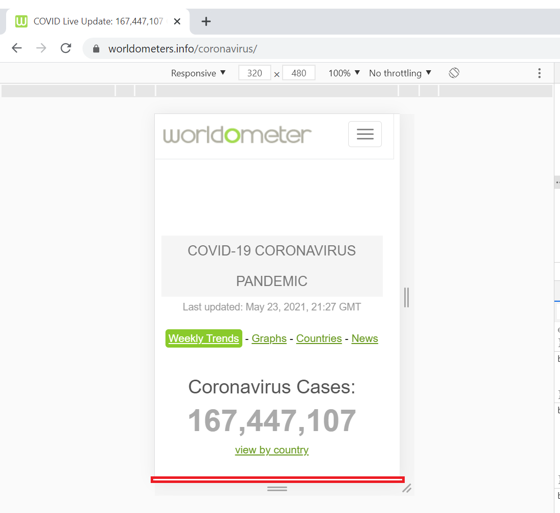Reload the worldometers page

pyautogui.click(x=66, y=48)
